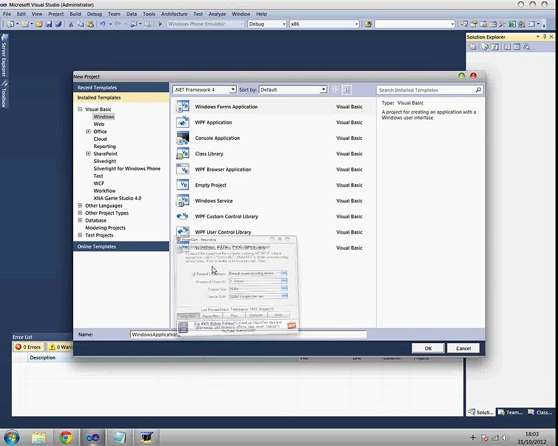The height and width of the screenshot is (446, 558).
Task: Click the green Start Debugging arrow
Action: click(160, 24)
